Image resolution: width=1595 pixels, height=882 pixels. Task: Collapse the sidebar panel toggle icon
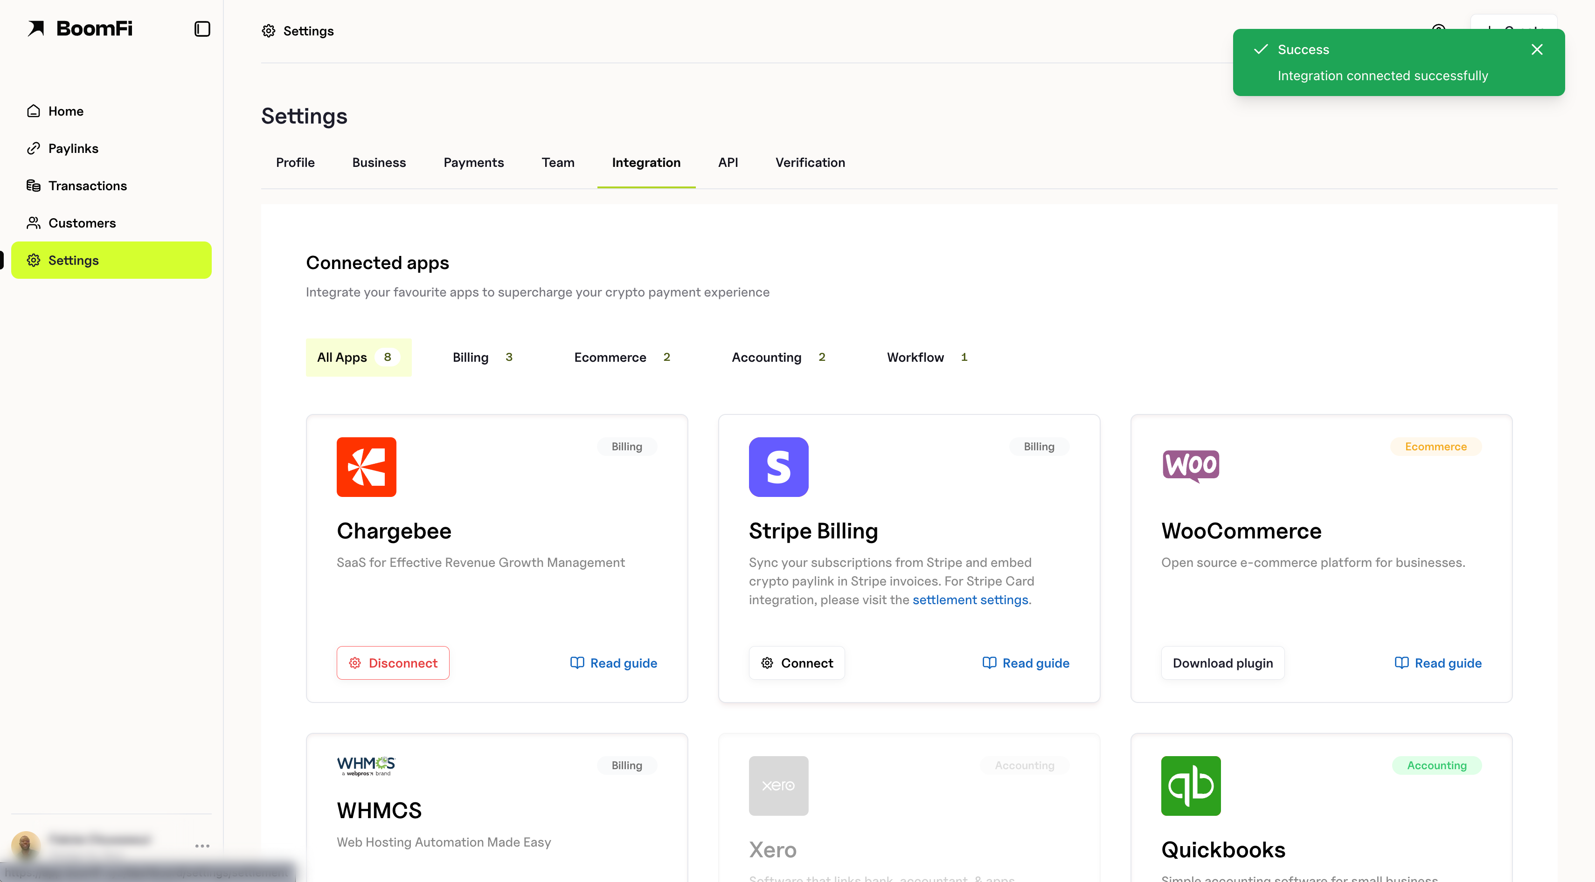click(x=202, y=29)
